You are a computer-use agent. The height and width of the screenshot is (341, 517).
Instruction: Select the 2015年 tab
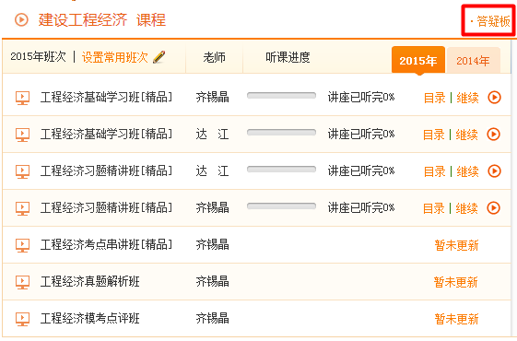click(418, 60)
